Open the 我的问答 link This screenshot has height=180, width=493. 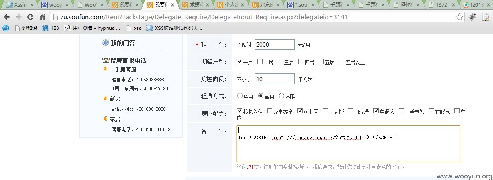[123, 43]
